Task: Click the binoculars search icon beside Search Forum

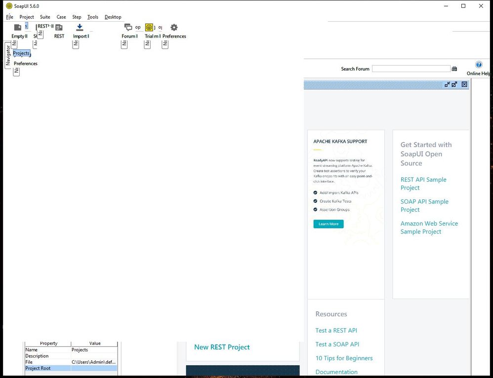Action: pos(454,69)
